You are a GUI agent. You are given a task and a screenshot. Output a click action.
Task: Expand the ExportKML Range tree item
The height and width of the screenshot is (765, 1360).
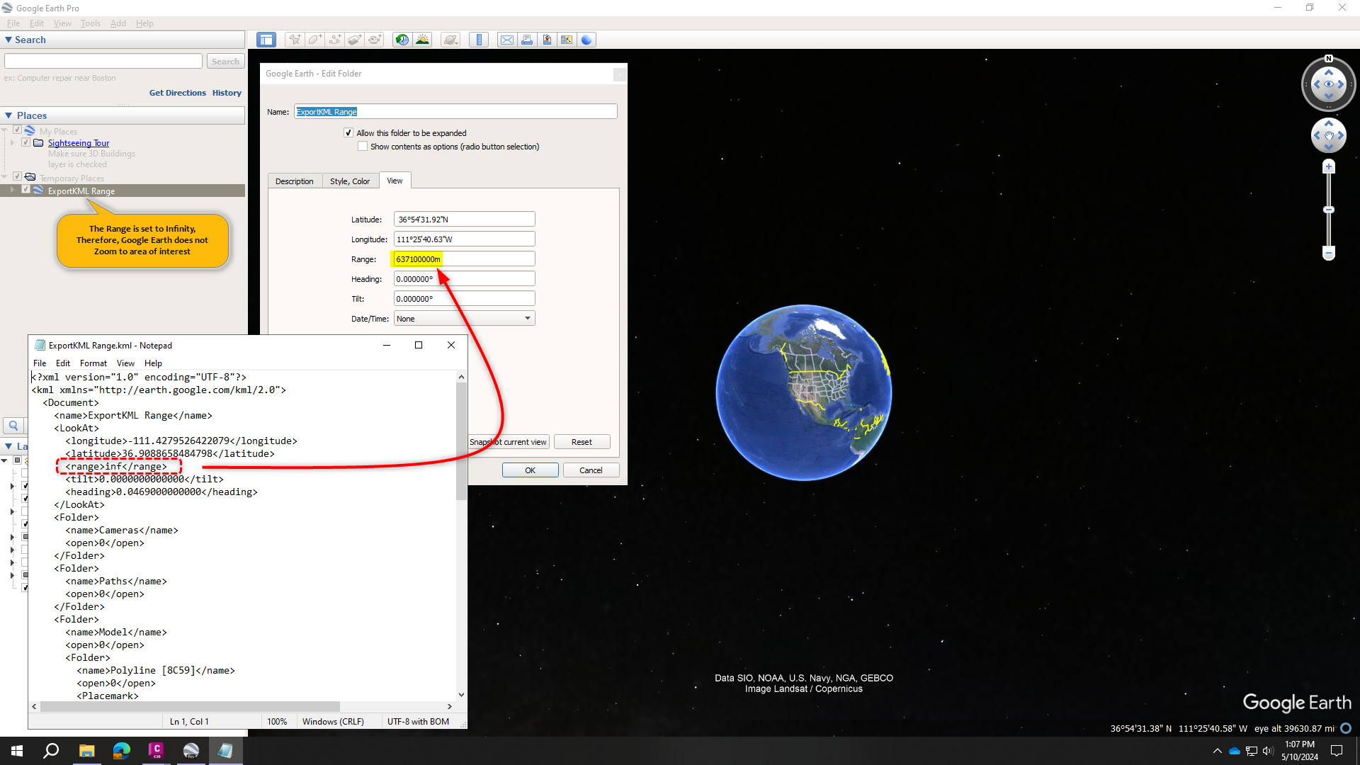[x=11, y=190]
